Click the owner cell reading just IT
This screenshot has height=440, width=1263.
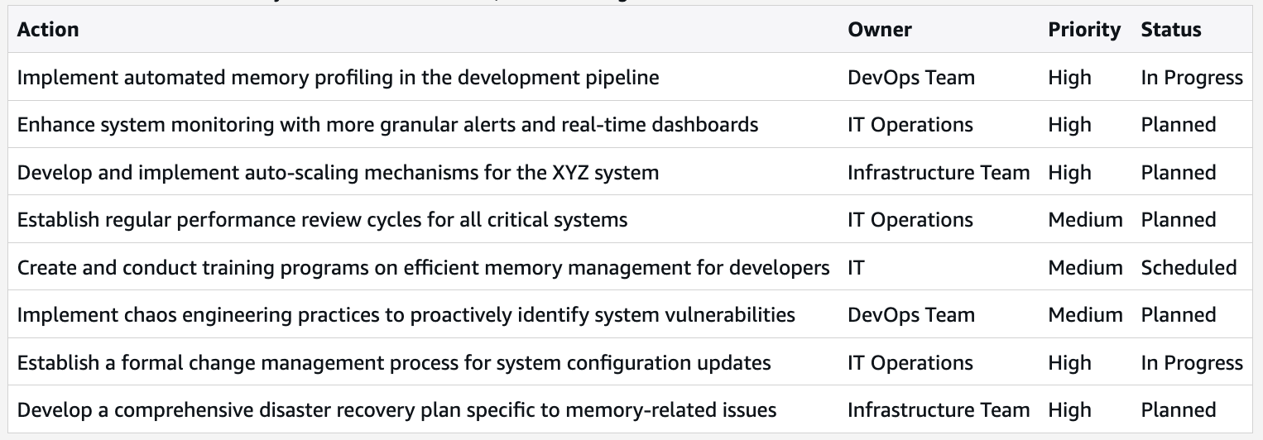[x=856, y=268]
